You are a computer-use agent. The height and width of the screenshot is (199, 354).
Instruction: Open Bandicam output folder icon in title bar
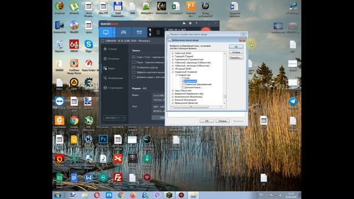click(x=184, y=23)
